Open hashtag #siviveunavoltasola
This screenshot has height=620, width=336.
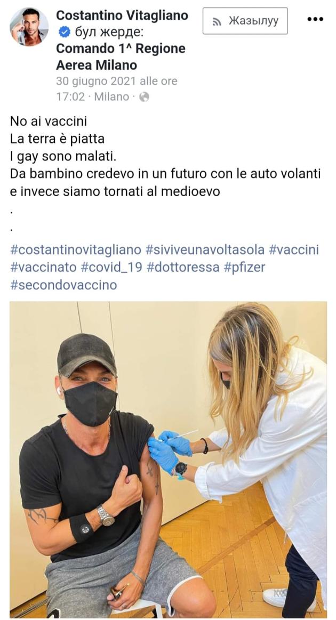coord(205,250)
